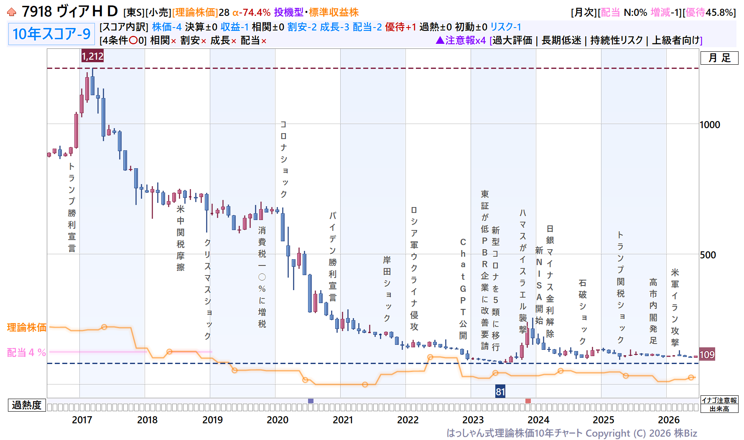Click the 米中関税摩擦 event annotation
The width and height of the screenshot is (744, 440).
click(x=181, y=238)
